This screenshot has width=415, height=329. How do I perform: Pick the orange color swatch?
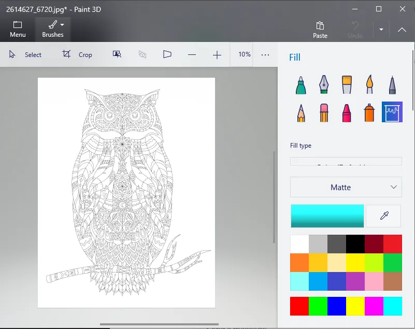pyautogui.click(x=299, y=263)
